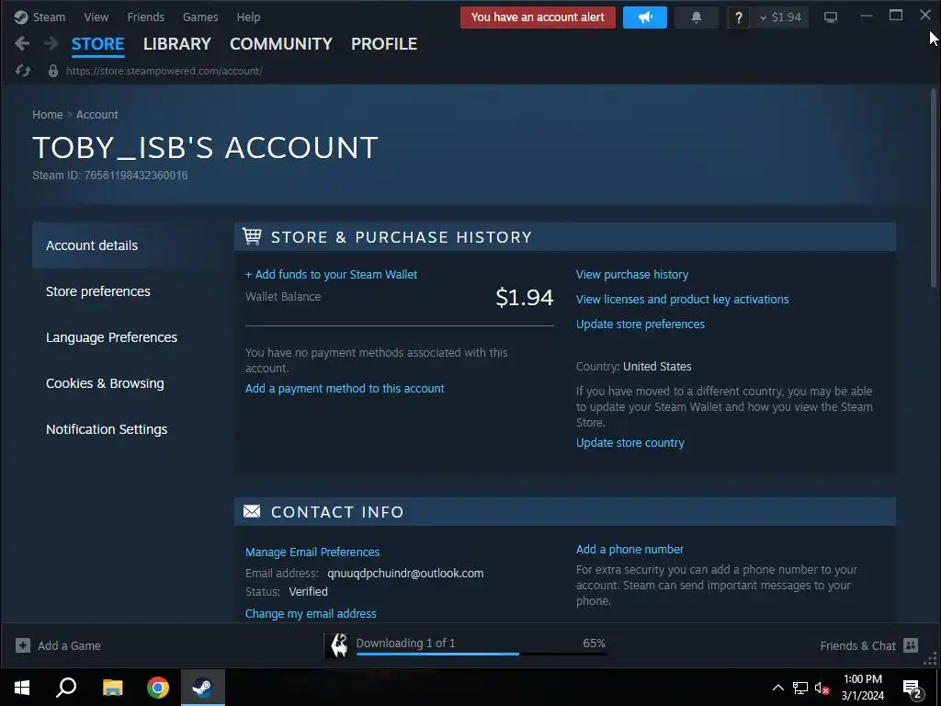
Task: Open the Help menu
Action: pos(248,17)
